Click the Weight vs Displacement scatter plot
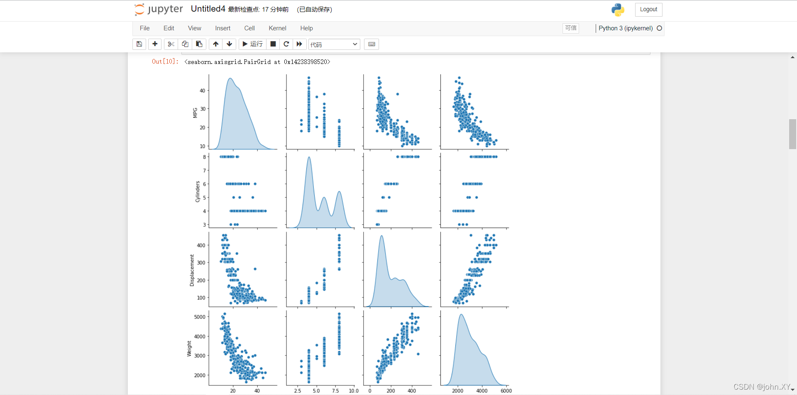 coord(397,348)
